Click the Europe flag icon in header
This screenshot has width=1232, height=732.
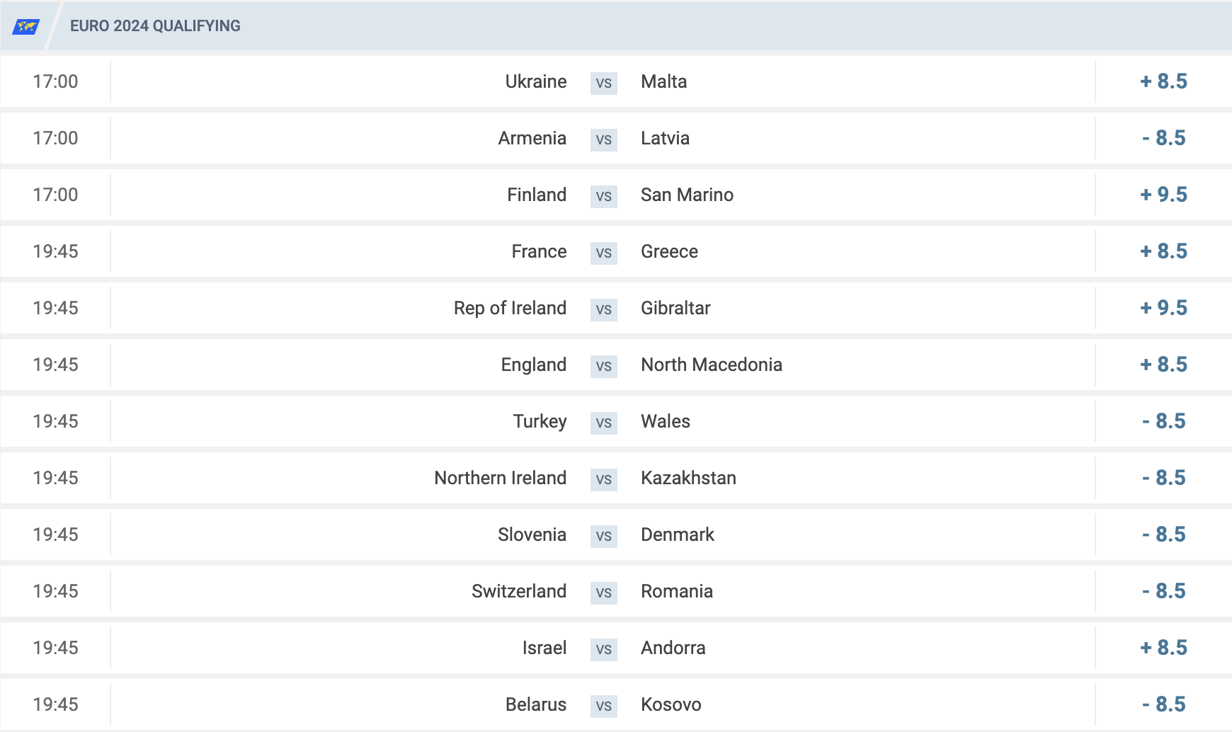click(26, 26)
